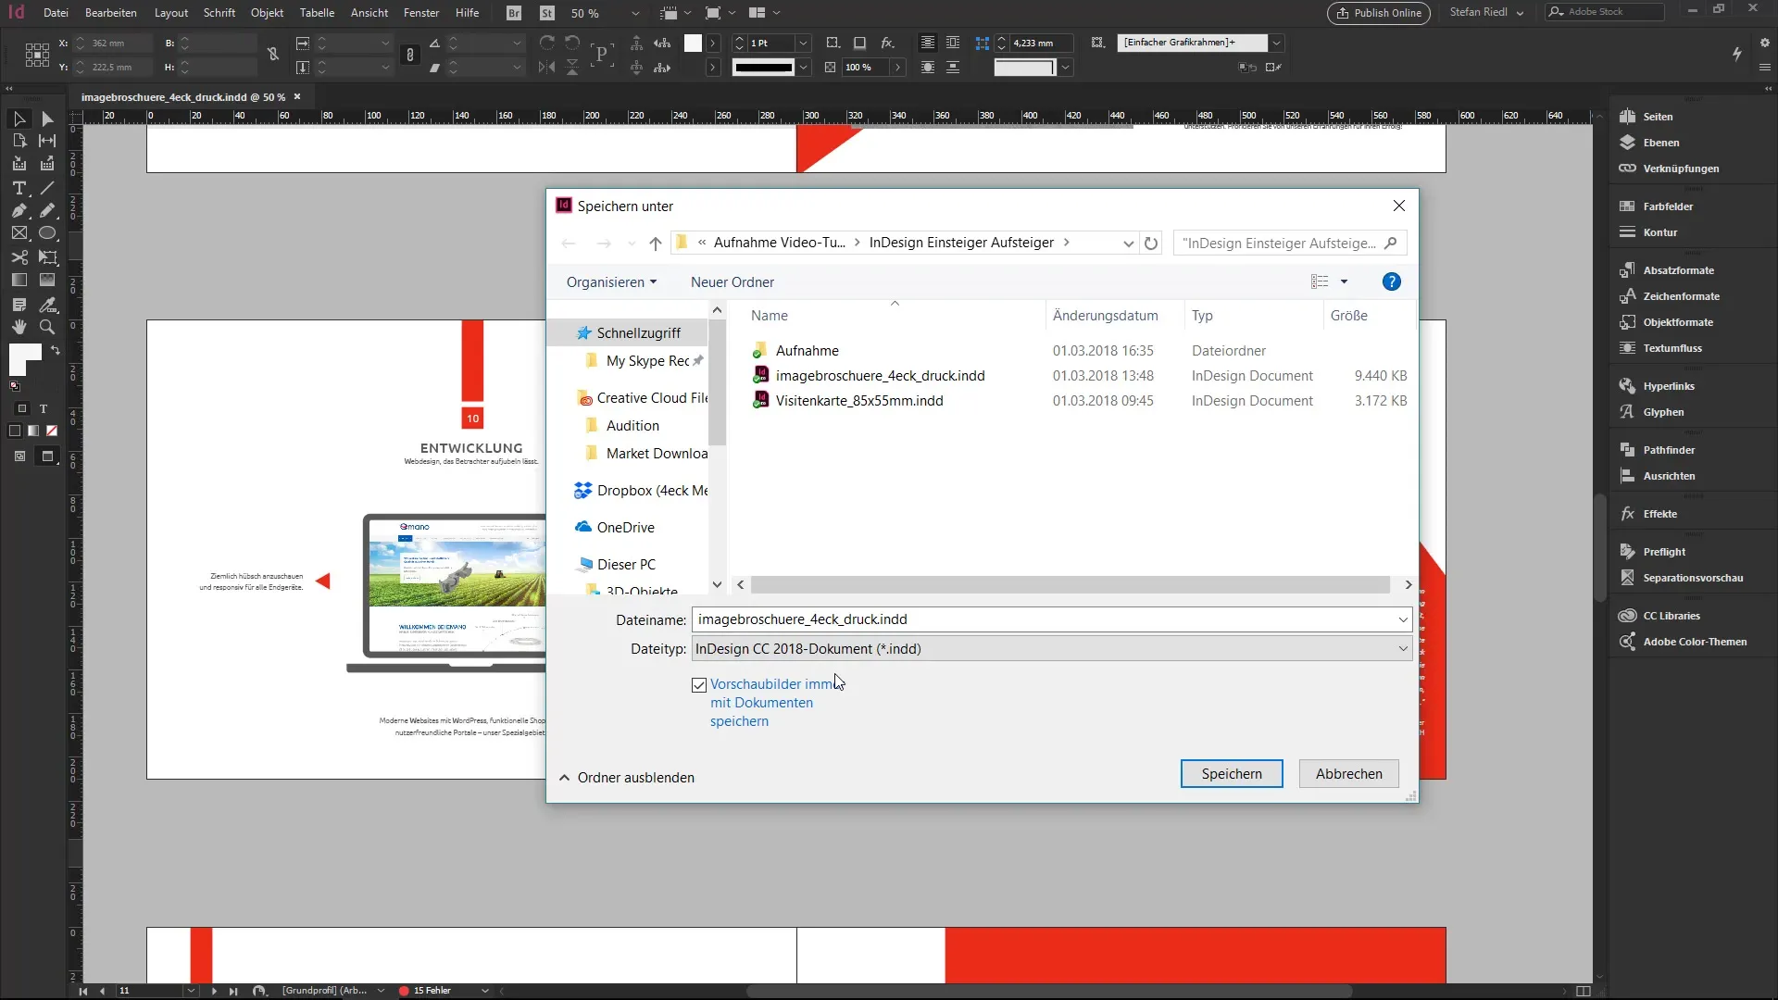The height and width of the screenshot is (1000, 1778).
Task: Select the imagebroschuere_4eck_druck.indd document tab
Action: click(x=183, y=97)
